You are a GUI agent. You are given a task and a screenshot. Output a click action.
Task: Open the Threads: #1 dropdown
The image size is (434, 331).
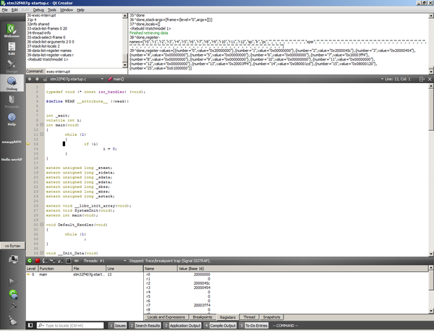(104, 261)
